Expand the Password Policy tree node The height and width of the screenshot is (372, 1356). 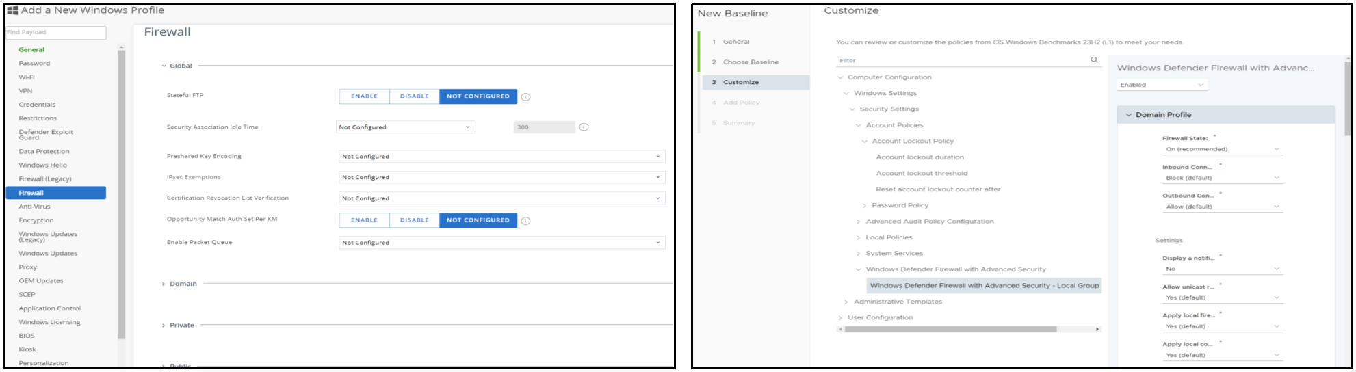tap(864, 205)
